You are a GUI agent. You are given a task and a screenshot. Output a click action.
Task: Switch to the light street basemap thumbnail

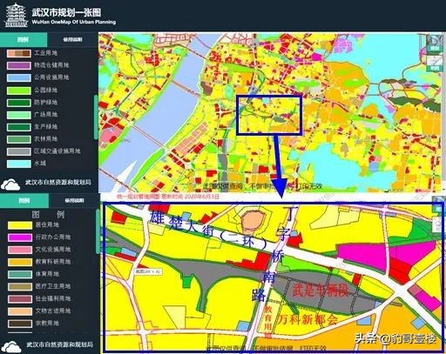tap(435, 63)
